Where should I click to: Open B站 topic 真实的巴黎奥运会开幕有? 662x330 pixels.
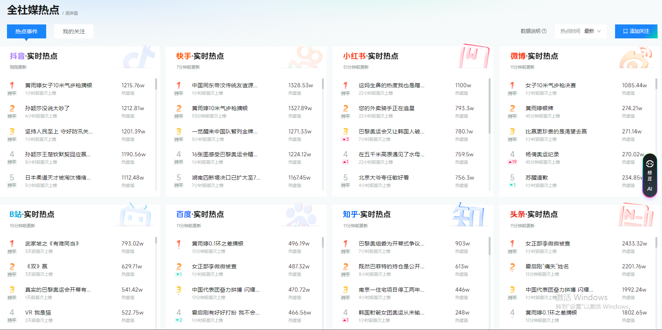58,290
